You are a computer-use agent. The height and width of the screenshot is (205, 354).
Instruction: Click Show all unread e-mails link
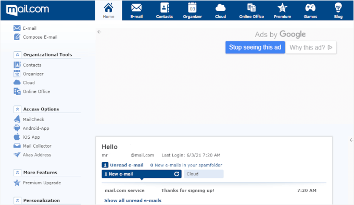coord(133,200)
